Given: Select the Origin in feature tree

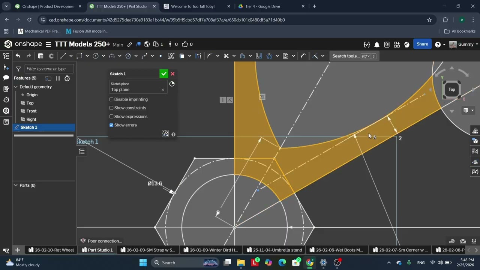Looking at the screenshot, I should point(32,95).
